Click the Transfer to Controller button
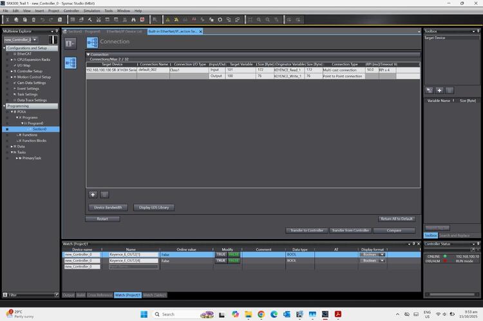The height and width of the screenshot is (321, 483). (305, 230)
